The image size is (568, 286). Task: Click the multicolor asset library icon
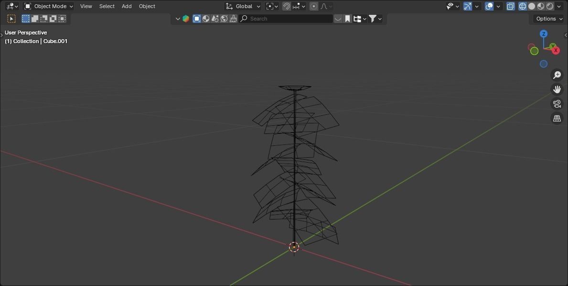pos(186,19)
